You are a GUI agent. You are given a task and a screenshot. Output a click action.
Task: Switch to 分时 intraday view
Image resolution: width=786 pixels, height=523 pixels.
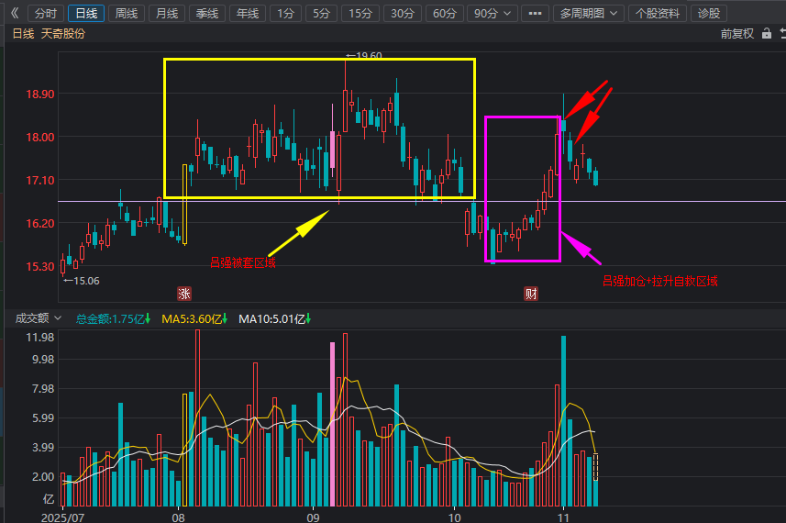(x=46, y=13)
